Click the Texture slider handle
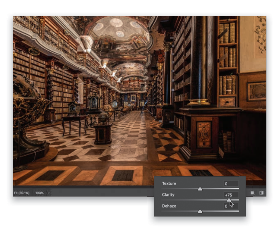Screen dimensions: 276x229 point(200,189)
